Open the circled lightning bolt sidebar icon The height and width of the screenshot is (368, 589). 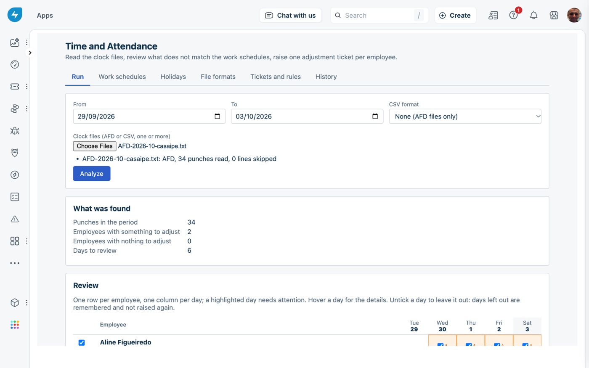(15, 175)
